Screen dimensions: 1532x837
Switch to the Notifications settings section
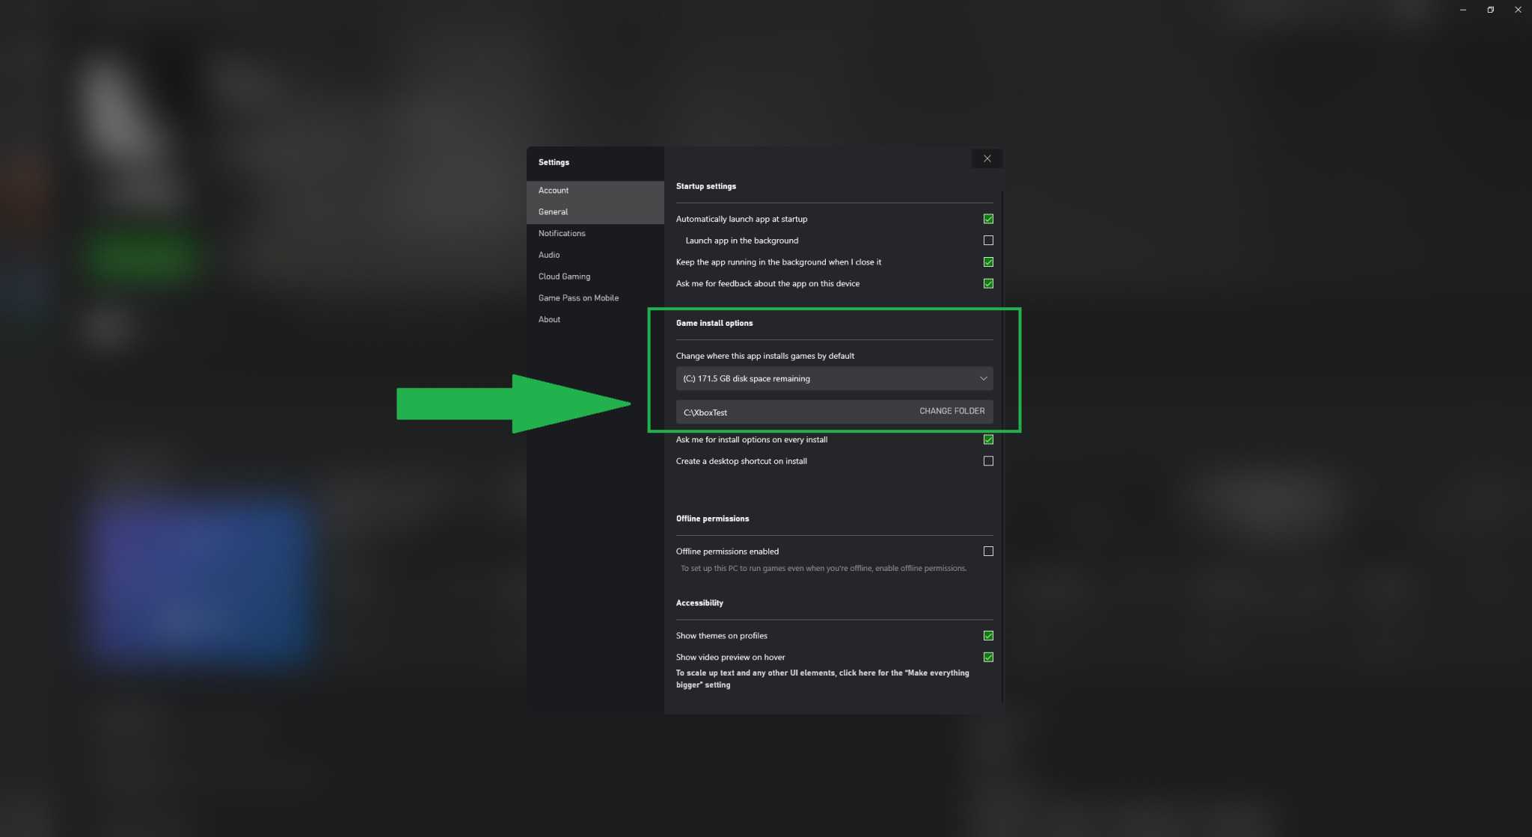(x=561, y=233)
